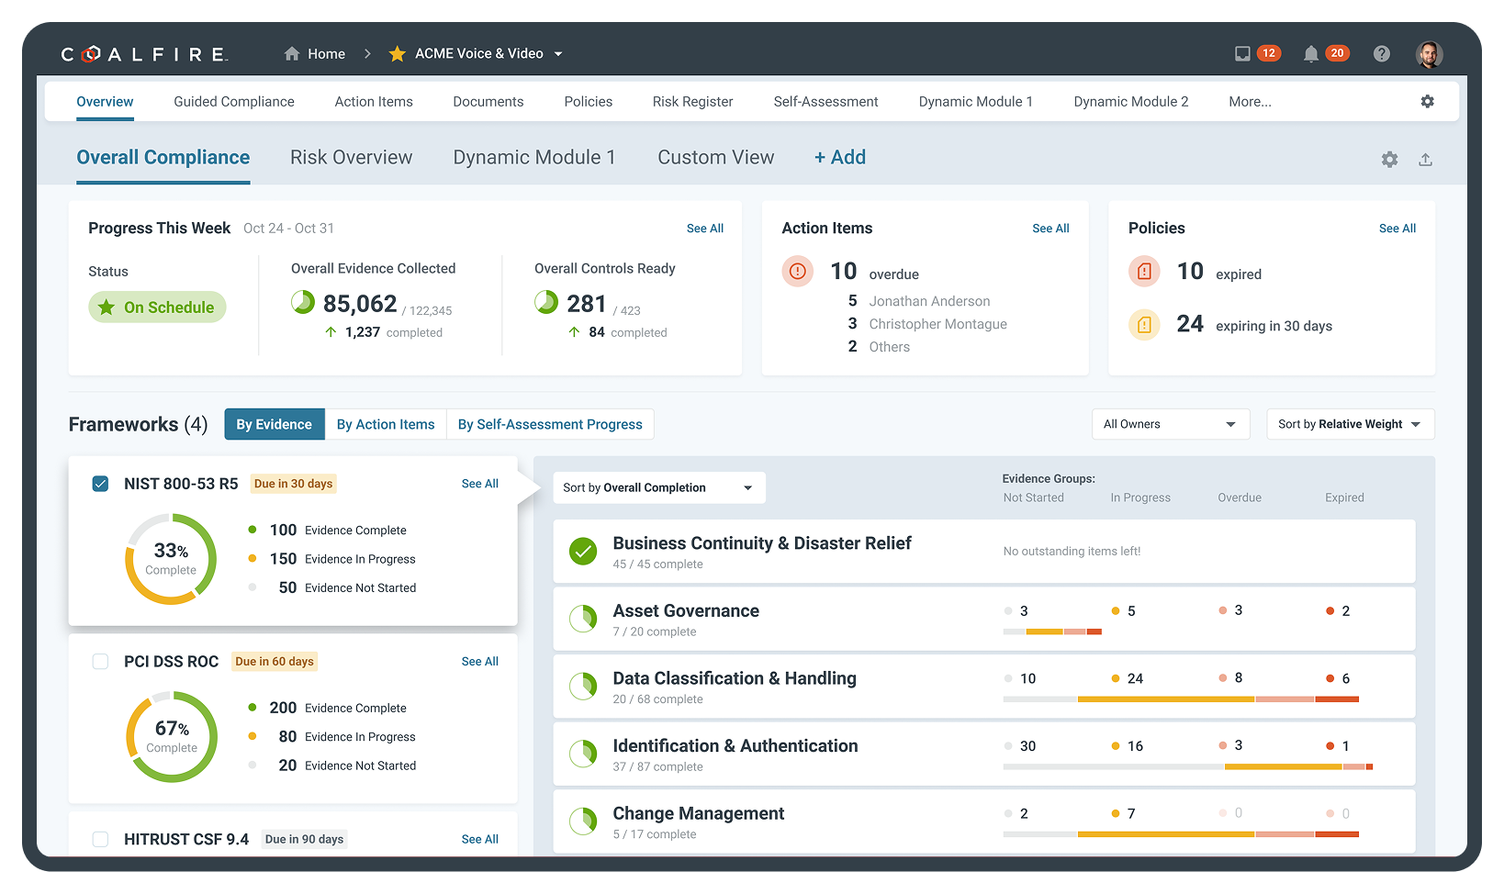The image size is (1504, 894).
Task: Click the 20 alert count badge
Action: (x=1338, y=53)
